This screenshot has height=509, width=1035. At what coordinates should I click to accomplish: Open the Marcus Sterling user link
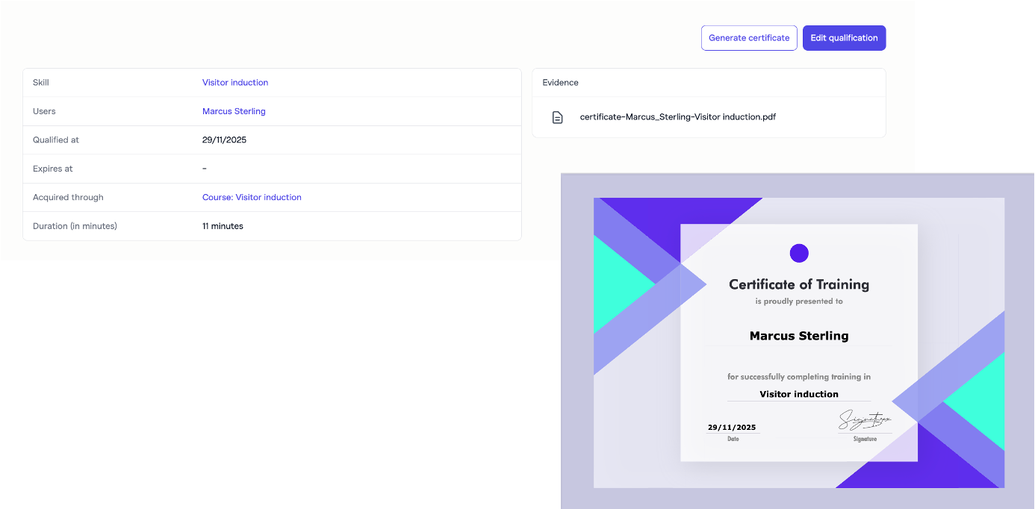click(234, 111)
